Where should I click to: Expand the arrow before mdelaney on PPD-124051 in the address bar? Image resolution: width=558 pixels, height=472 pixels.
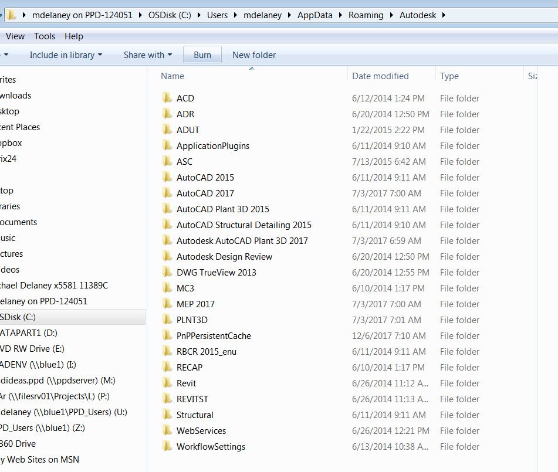24,15
